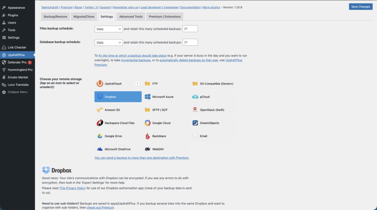Open Defender Pro in the sidebar
The width and height of the screenshot is (377, 210).
point(17,62)
